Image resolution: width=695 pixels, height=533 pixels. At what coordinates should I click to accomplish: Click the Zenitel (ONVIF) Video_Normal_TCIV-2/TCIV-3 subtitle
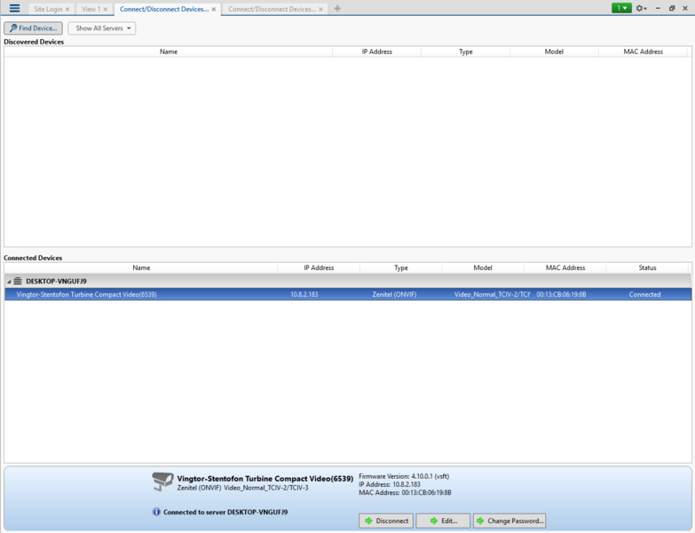click(x=242, y=488)
